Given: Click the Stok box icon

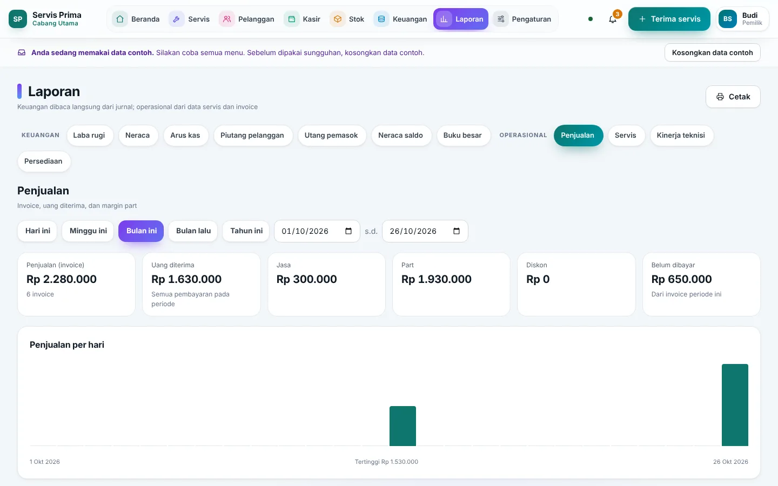Looking at the screenshot, I should [x=338, y=19].
